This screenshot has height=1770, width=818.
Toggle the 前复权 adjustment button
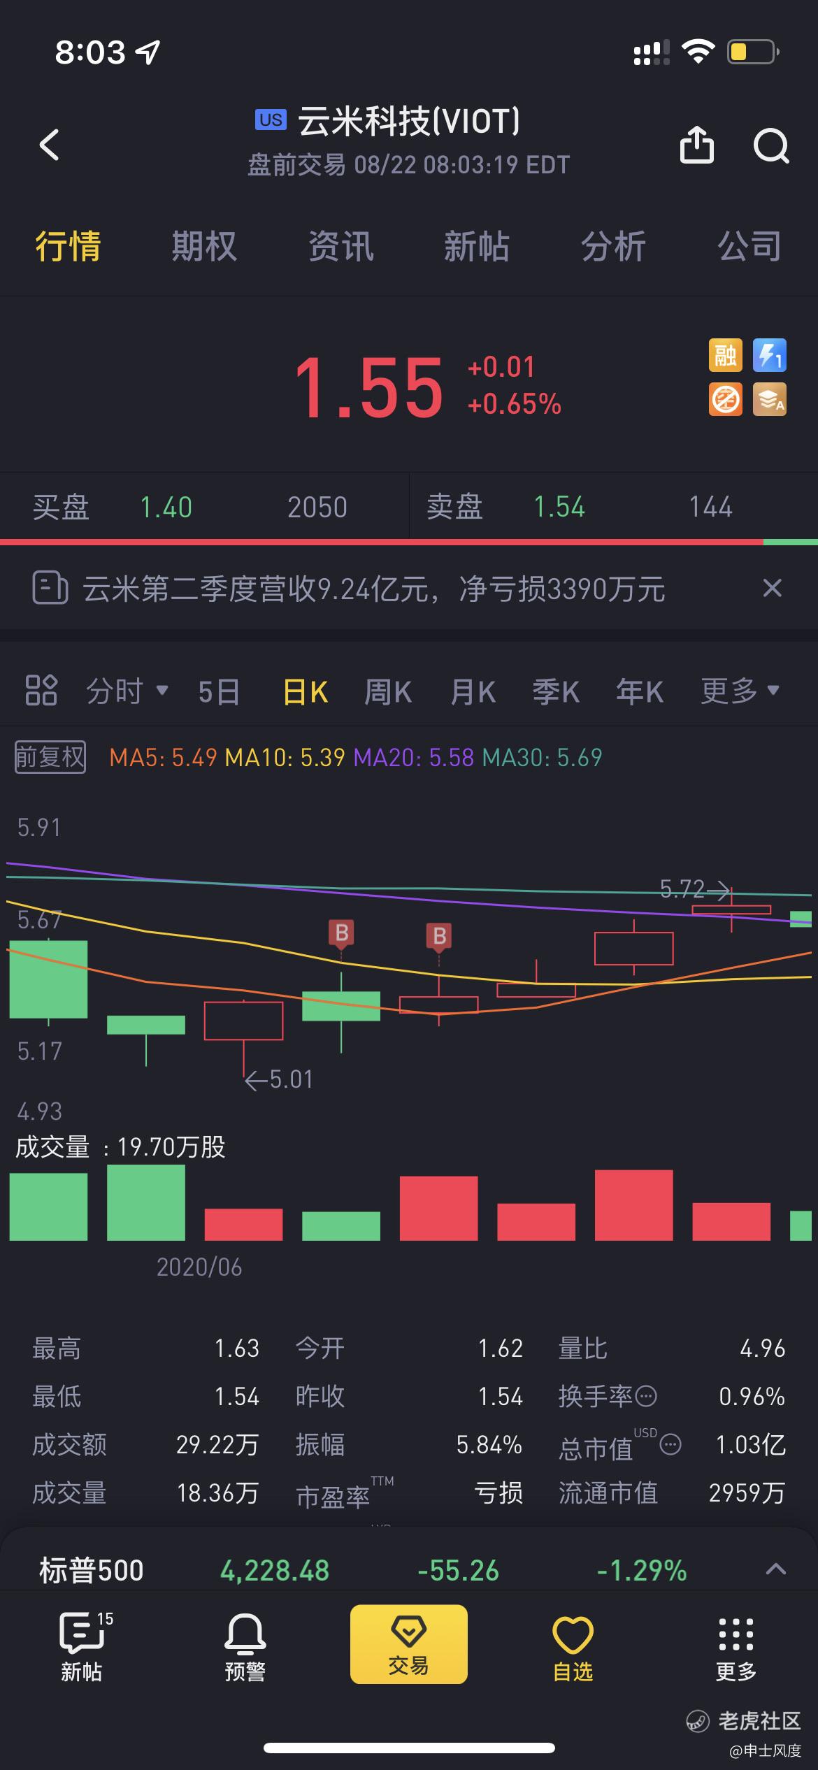(50, 757)
